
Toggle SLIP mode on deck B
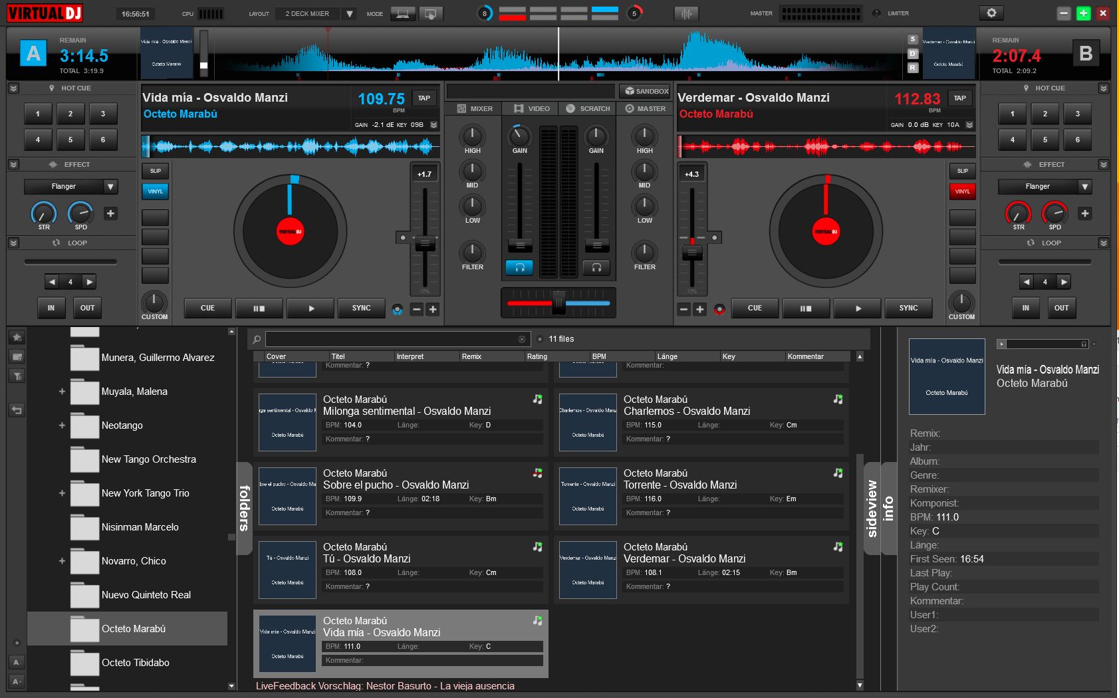tap(962, 171)
